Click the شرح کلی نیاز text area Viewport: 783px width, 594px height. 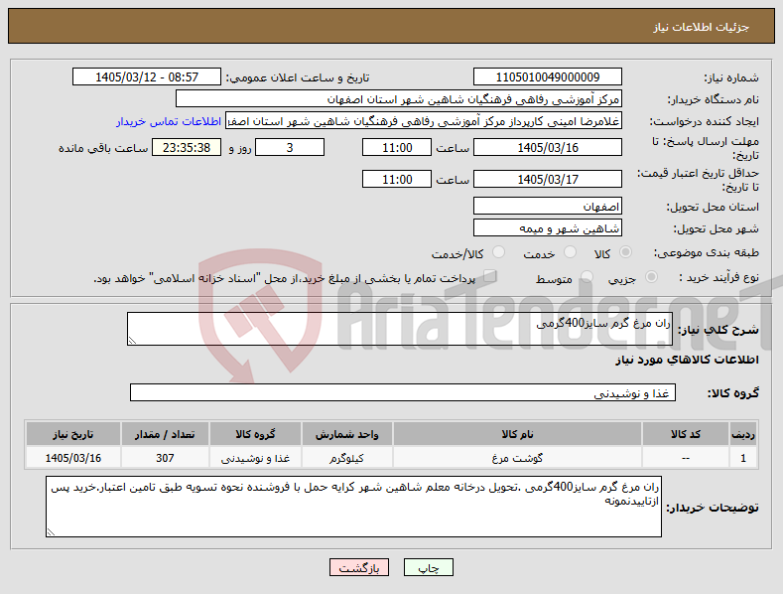tap(400, 329)
